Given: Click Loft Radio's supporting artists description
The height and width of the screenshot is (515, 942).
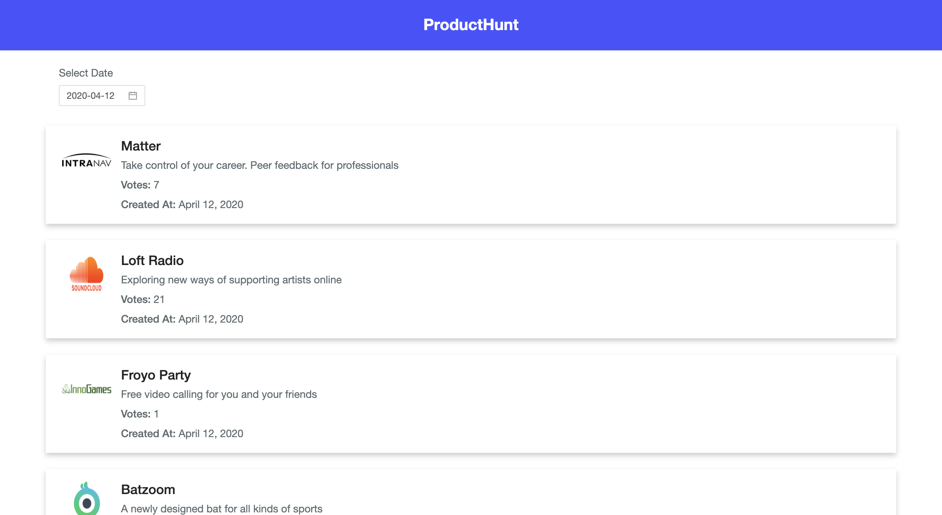Looking at the screenshot, I should pos(231,280).
